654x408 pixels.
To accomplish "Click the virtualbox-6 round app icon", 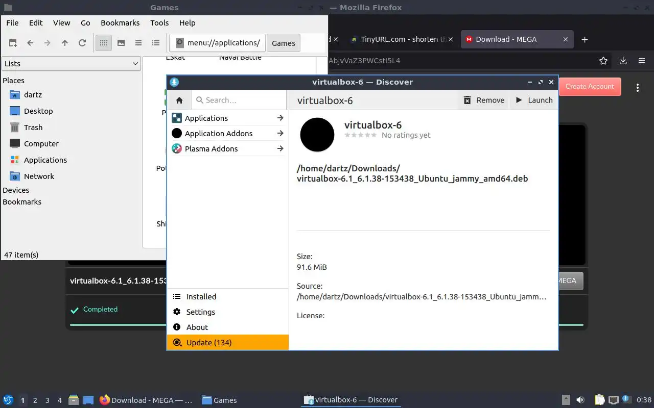I will click(x=317, y=135).
